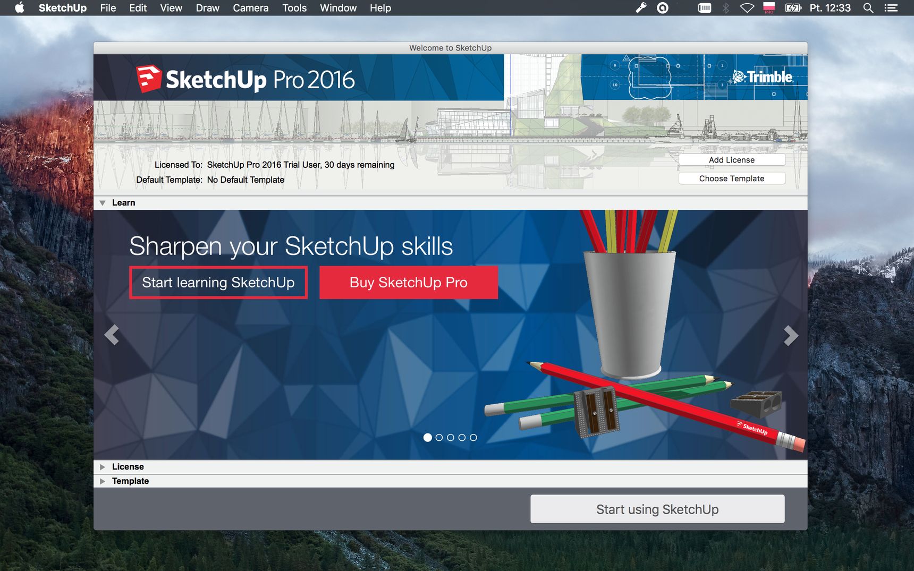Open the Apple menu
The height and width of the screenshot is (571, 914).
coord(20,7)
